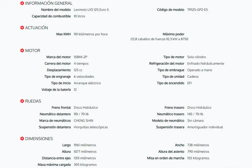Select the DIMENSIONES section heading
252x168 pixels.
39,138
